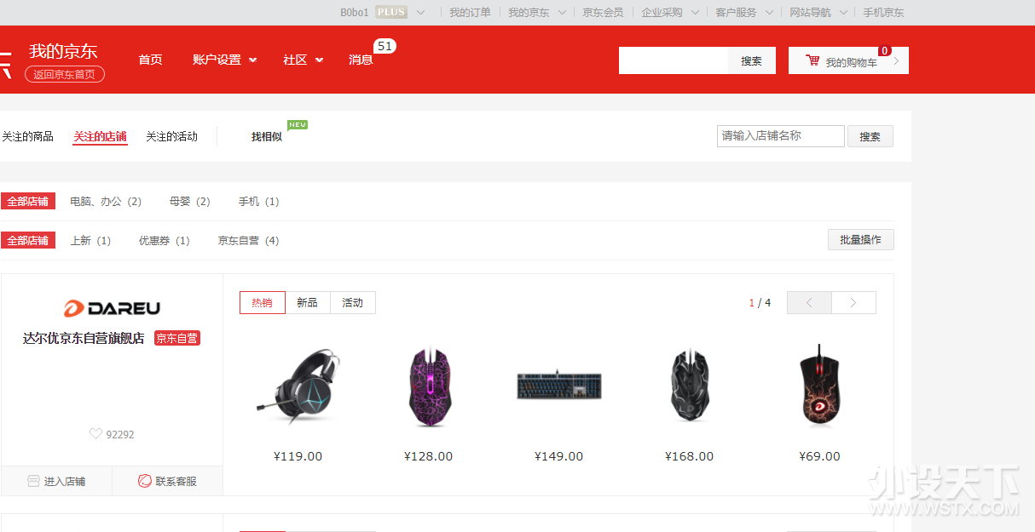Open 手机京东 in the top bar

pyautogui.click(x=883, y=13)
